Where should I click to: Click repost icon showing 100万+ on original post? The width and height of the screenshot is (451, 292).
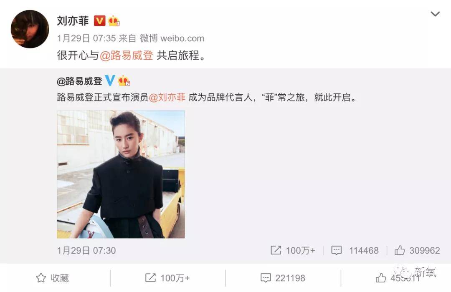point(276,250)
